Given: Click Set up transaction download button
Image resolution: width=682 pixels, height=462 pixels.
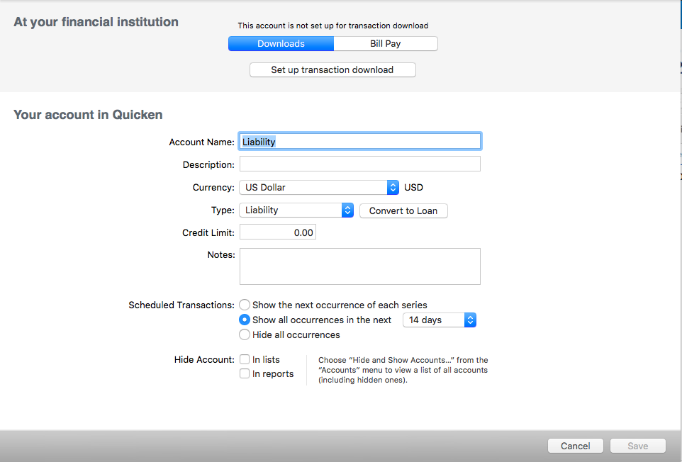Looking at the screenshot, I should pos(332,70).
